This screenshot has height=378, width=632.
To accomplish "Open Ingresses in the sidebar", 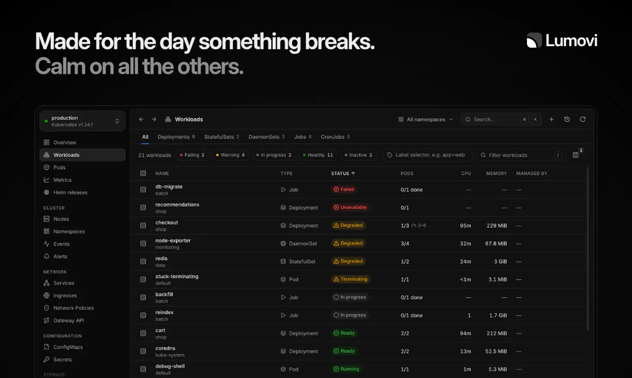I will pos(82,295).
